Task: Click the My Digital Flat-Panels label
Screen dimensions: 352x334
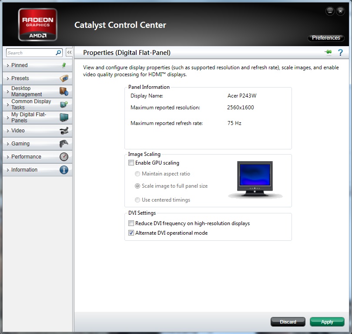Action: coord(29,118)
